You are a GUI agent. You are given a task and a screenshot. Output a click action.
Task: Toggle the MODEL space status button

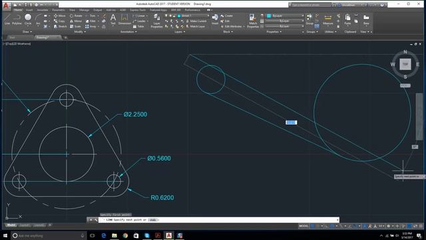[304, 226]
